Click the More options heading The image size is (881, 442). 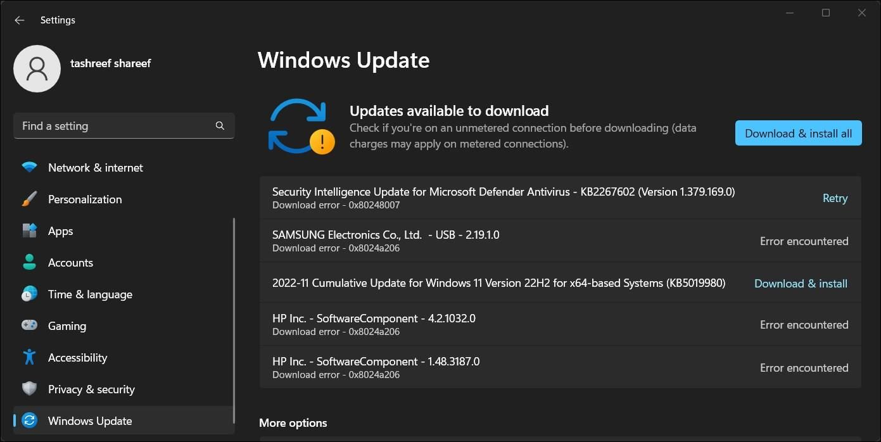(293, 422)
